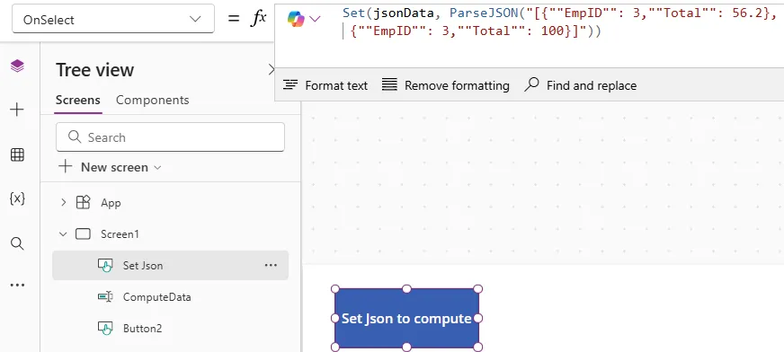Open the sidebar more options ellipsis
The height and width of the screenshot is (352, 784).
pyautogui.click(x=17, y=285)
